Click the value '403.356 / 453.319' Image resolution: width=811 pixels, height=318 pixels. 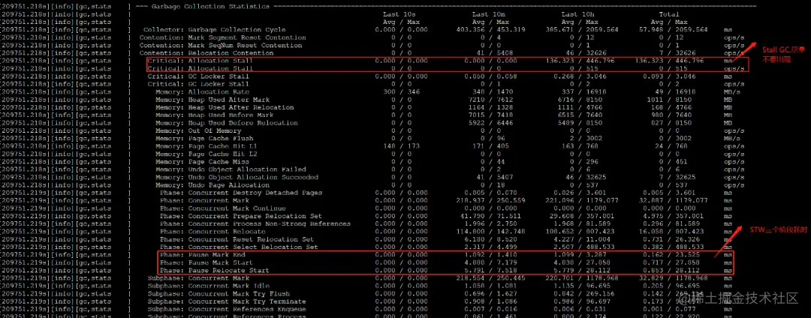[491, 30]
